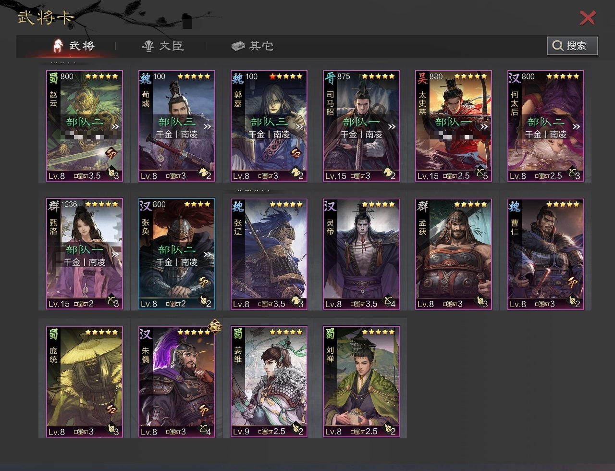Expand the arrow on 太史慈's 部队一 label
The image size is (615, 471).
point(484,127)
